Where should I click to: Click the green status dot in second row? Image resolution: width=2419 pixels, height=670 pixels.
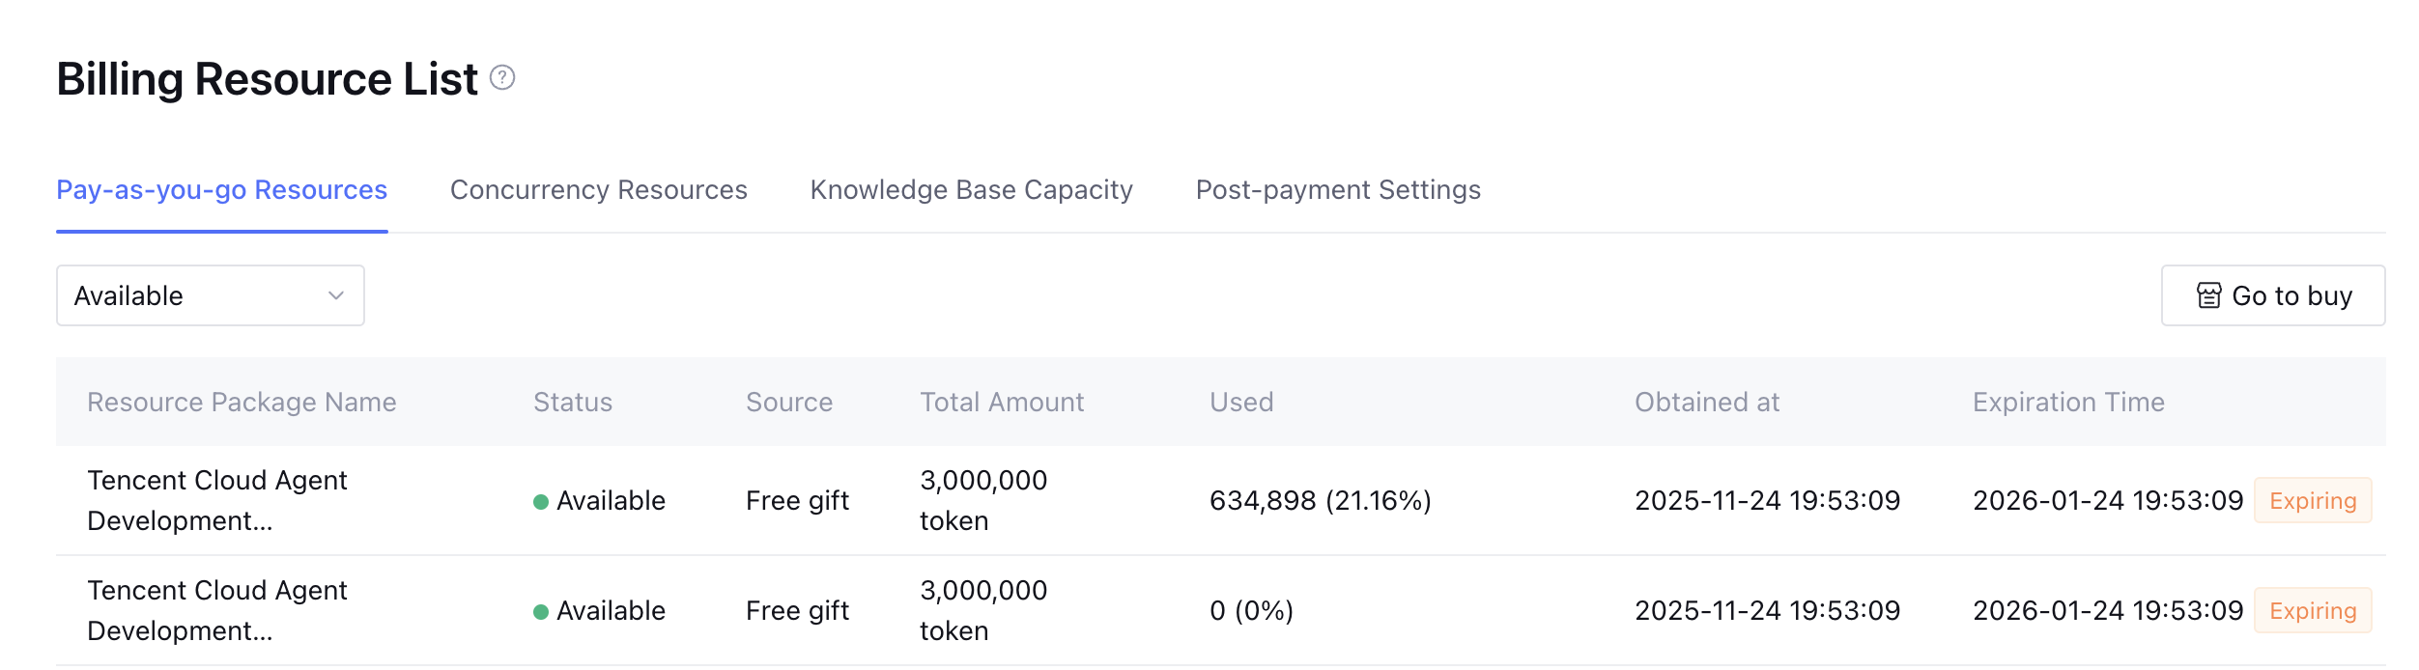(x=541, y=611)
